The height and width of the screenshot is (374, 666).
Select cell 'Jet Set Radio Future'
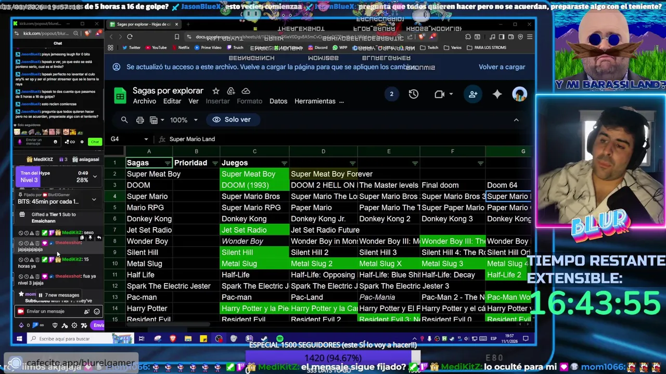(323, 230)
